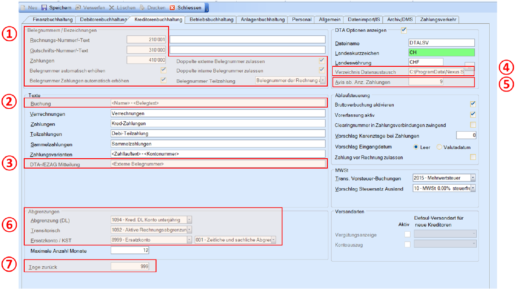Go to the Debitorenbuchhaltung tab

[x=103, y=19]
